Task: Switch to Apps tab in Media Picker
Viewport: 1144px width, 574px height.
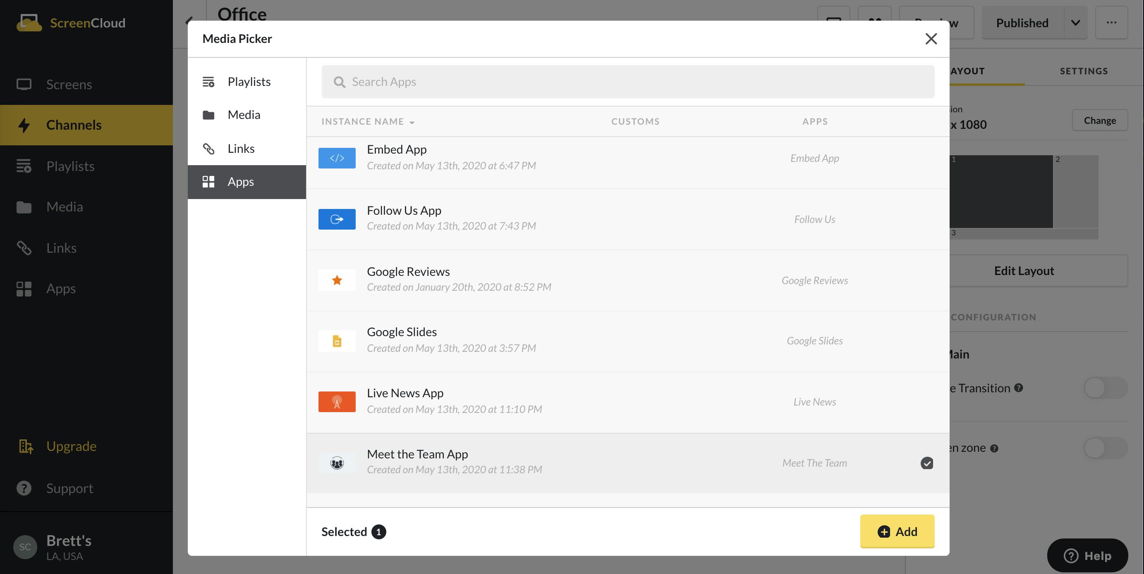Action: click(247, 182)
